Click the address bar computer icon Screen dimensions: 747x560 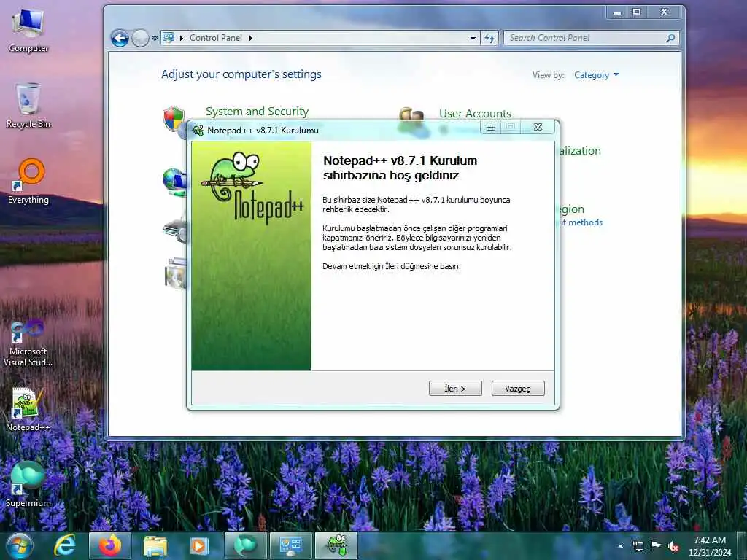(x=169, y=38)
